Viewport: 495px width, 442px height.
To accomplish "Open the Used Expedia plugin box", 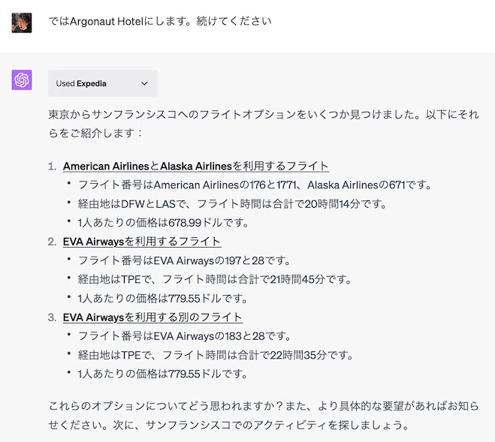I will coord(103,83).
